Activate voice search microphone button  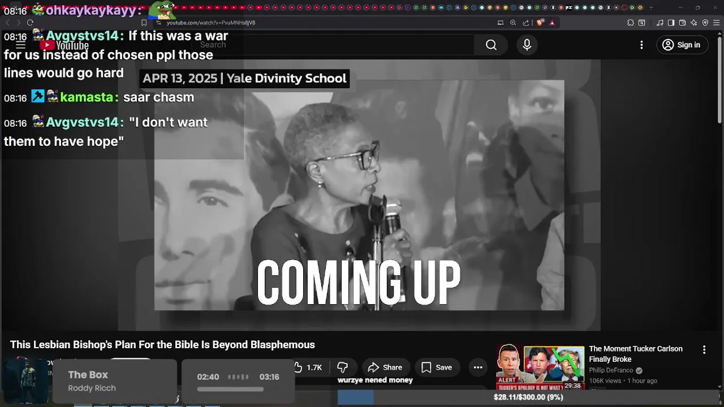527,45
